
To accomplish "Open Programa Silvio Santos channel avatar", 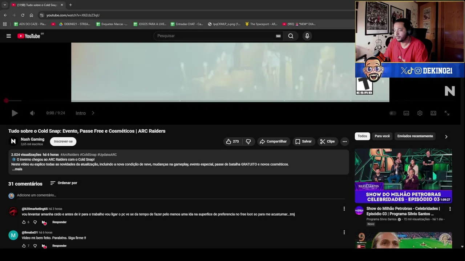I will tap(359, 211).
